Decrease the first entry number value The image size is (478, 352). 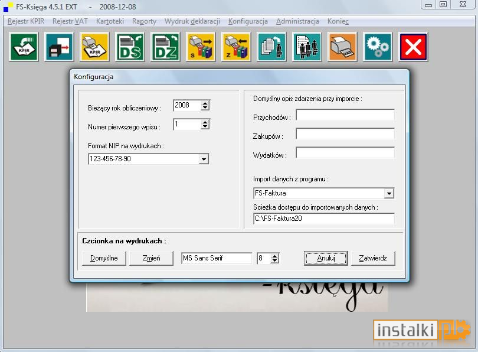[x=205, y=126]
